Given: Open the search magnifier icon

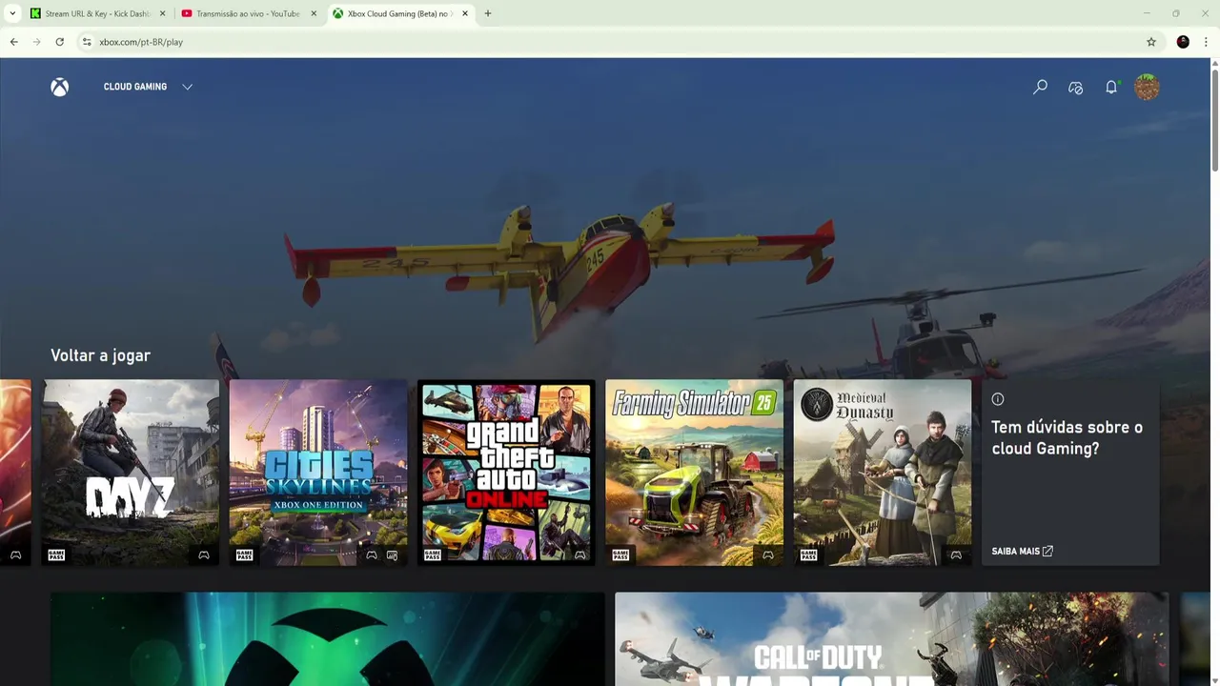Looking at the screenshot, I should 1040,87.
